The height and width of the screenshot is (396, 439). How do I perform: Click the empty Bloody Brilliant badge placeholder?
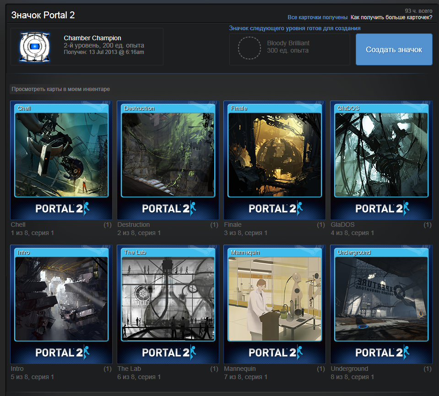[x=249, y=48]
